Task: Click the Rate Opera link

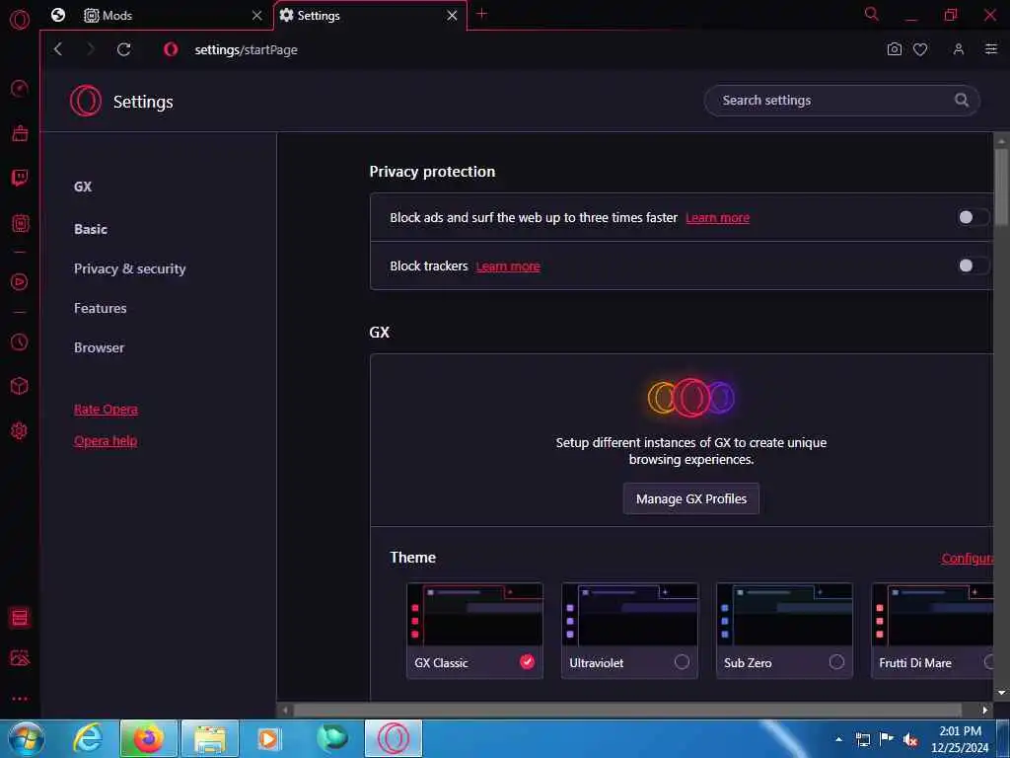Action: (x=106, y=410)
